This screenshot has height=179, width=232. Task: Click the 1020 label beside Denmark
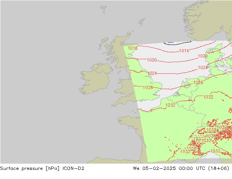tap(203, 56)
